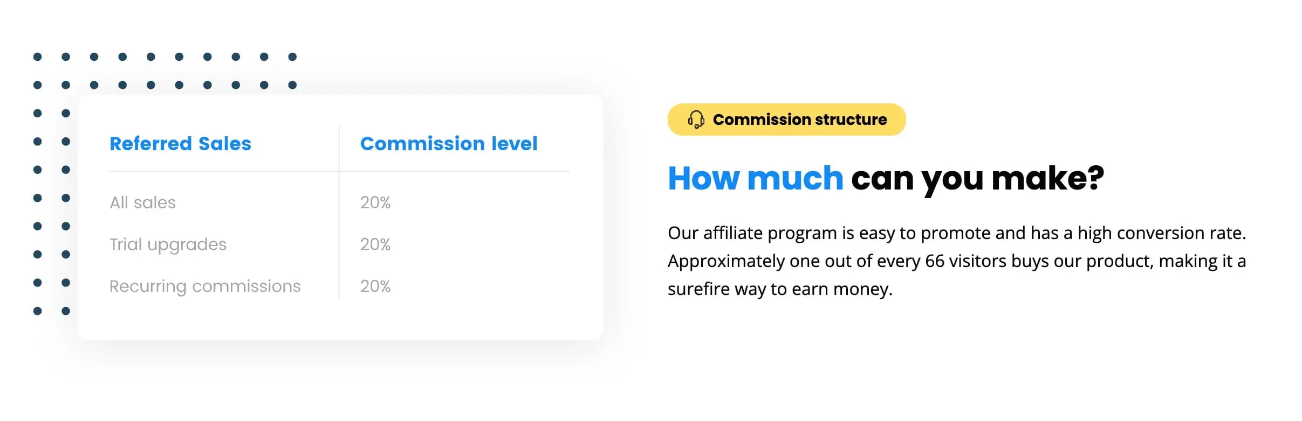1302x421 pixels.
Task: Click the number 66 in the paragraph
Action: [x=935, y=261]
